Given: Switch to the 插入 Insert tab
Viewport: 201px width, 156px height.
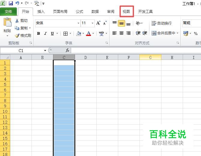Looking at the screenshot, I should click(41, 12).
